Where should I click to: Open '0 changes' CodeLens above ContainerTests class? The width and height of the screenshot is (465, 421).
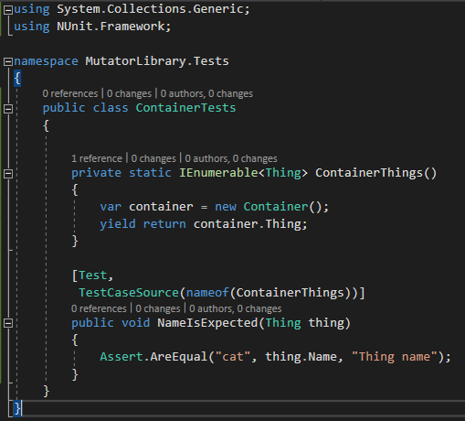[x=129, y=93]
